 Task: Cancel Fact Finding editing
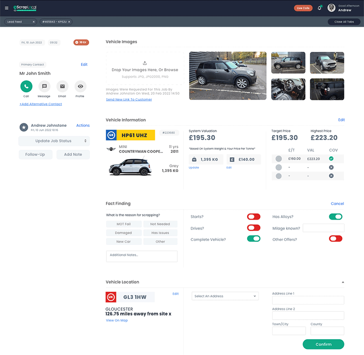click(x=337, y=204)
